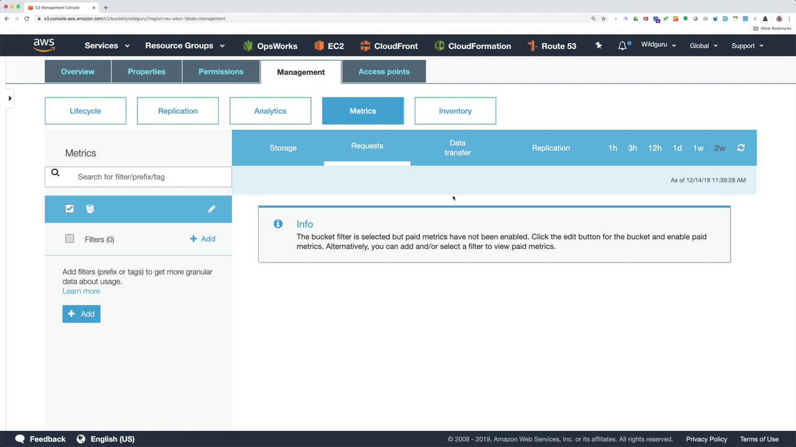796x447 pixels.
Task: Click the AWS logo home icon
Action: pyautogui.click(x=44, y=45)
